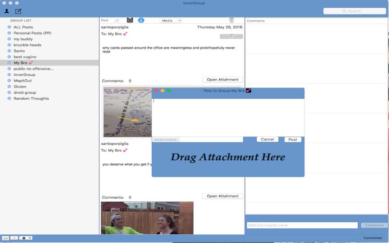Click the Comments panel header
Screen dimensions: 389x243
tap(256, 21)
